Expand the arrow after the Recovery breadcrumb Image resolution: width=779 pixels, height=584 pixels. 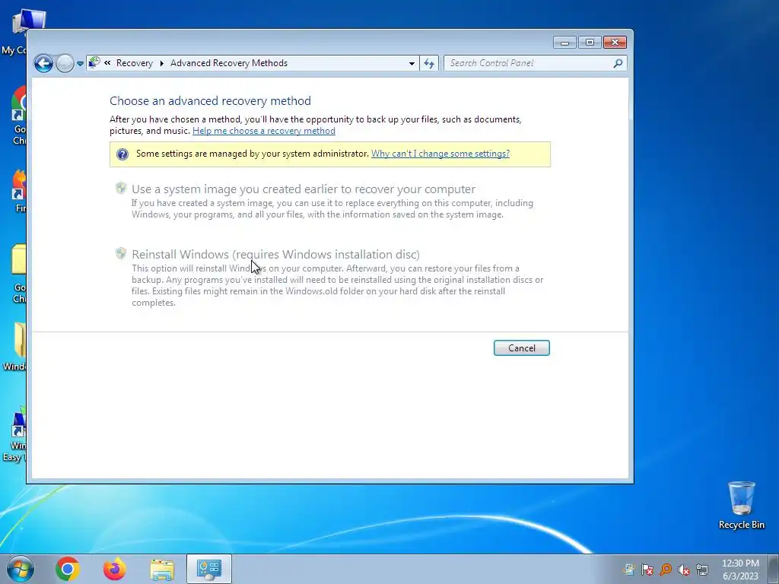pos(161,63)
